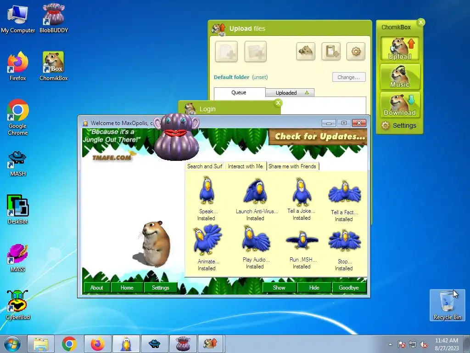The image size is (470, 353).
Task: Click the clipboard paste icon in Upload files
Action: (x=331, y=51)
